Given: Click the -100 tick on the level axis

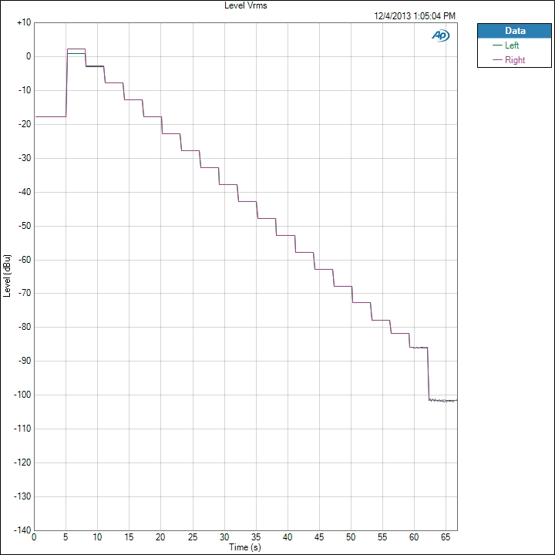Looking at the screenshot, I should pyautogui.click(x=22, y=395).
